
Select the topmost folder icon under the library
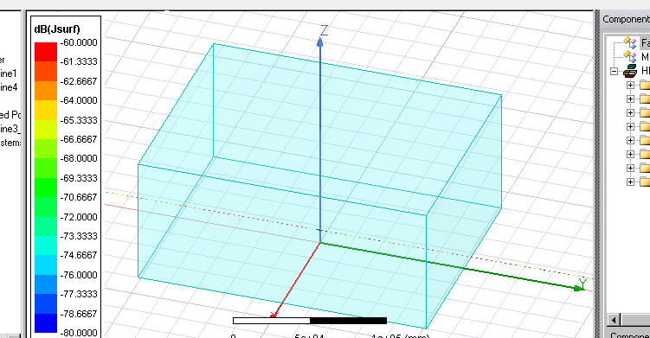[x=645, y=86]
